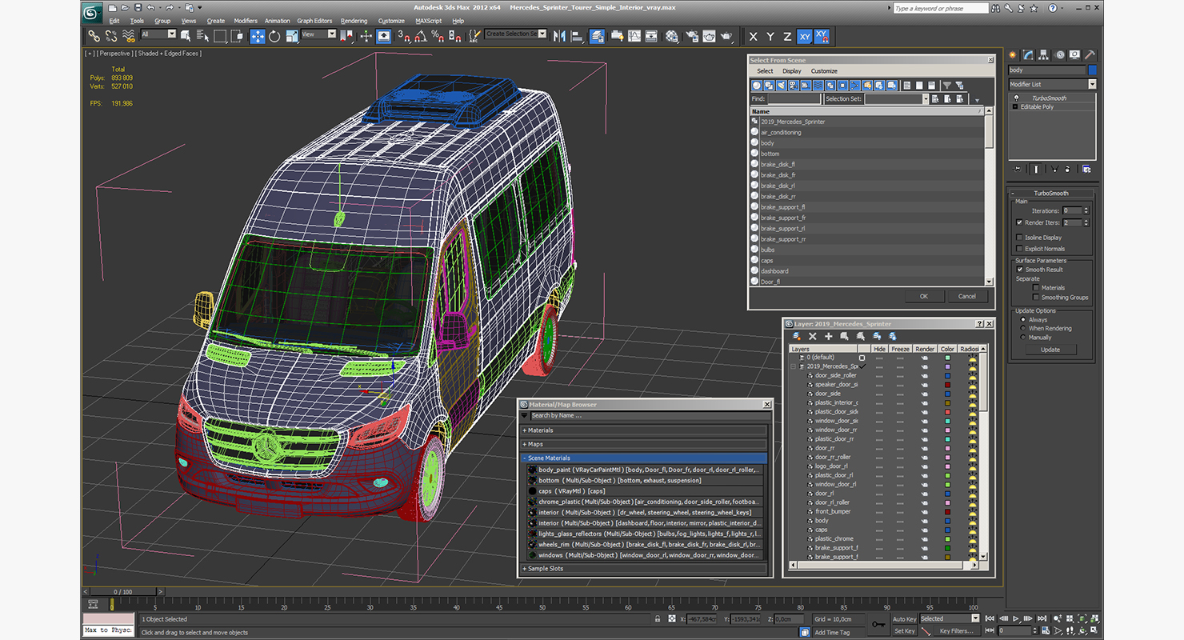Image resolution: width=1184 pixels, height=640 pixels.
Task: Enable Isoline Display checkbox
Action: tap(1019, 238)
